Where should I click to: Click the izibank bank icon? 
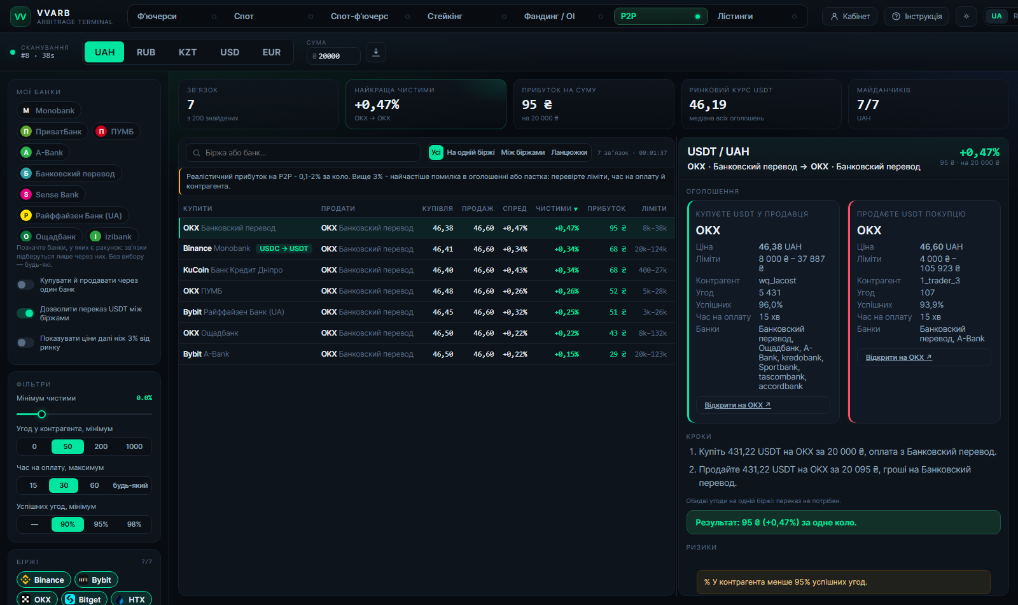click(x=95, y=237)
